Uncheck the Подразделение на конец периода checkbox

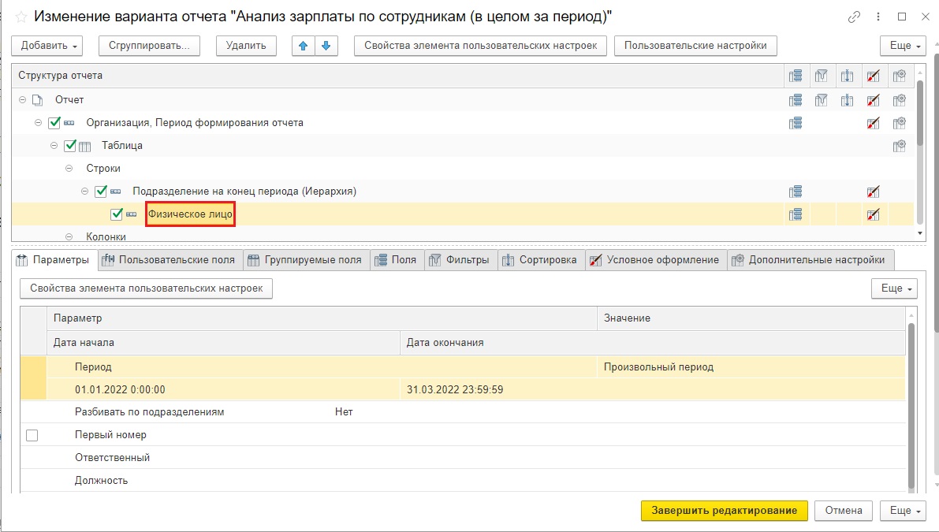point(101,192)
